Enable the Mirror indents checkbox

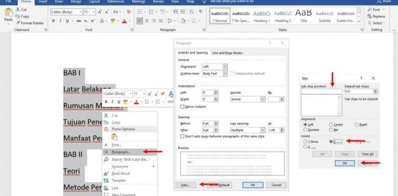(182, 107)
